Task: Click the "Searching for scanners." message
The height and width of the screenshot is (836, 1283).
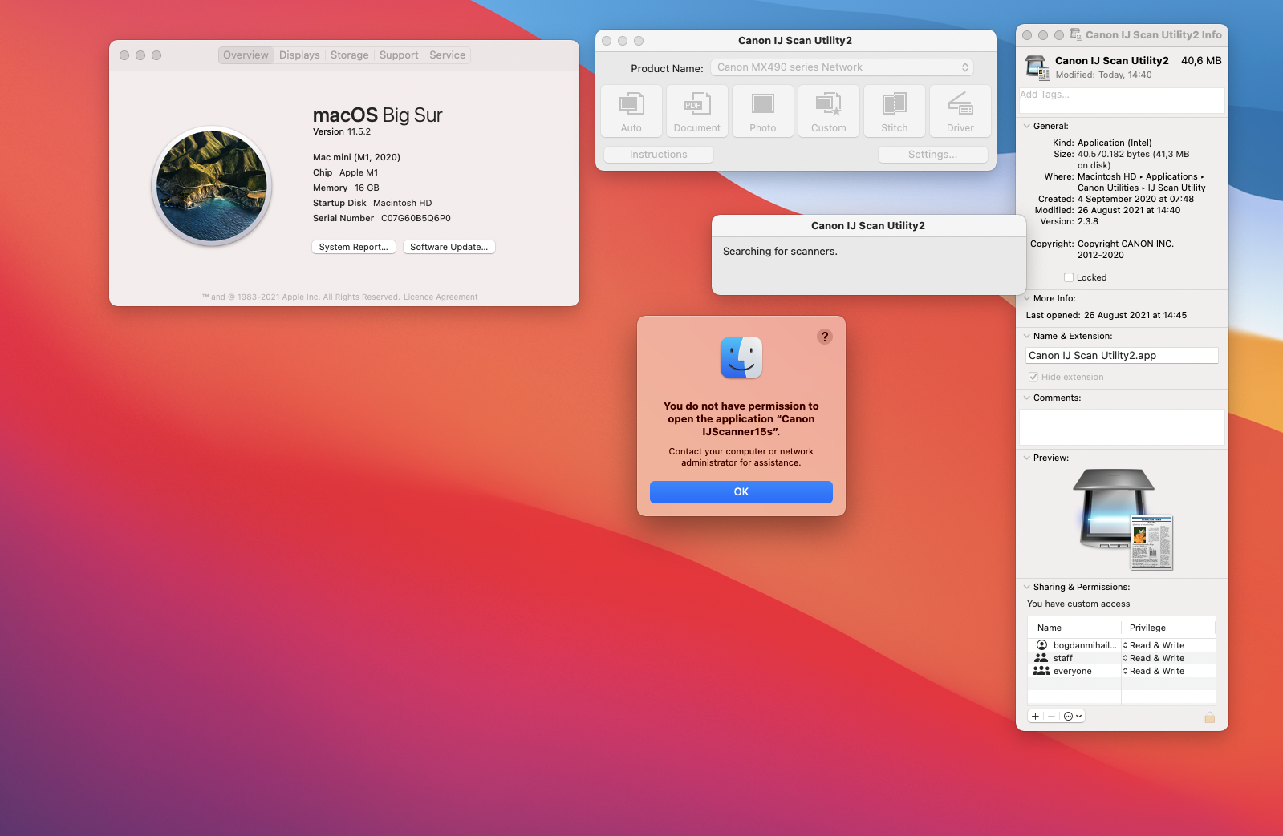Action: [x=780, y=252]
